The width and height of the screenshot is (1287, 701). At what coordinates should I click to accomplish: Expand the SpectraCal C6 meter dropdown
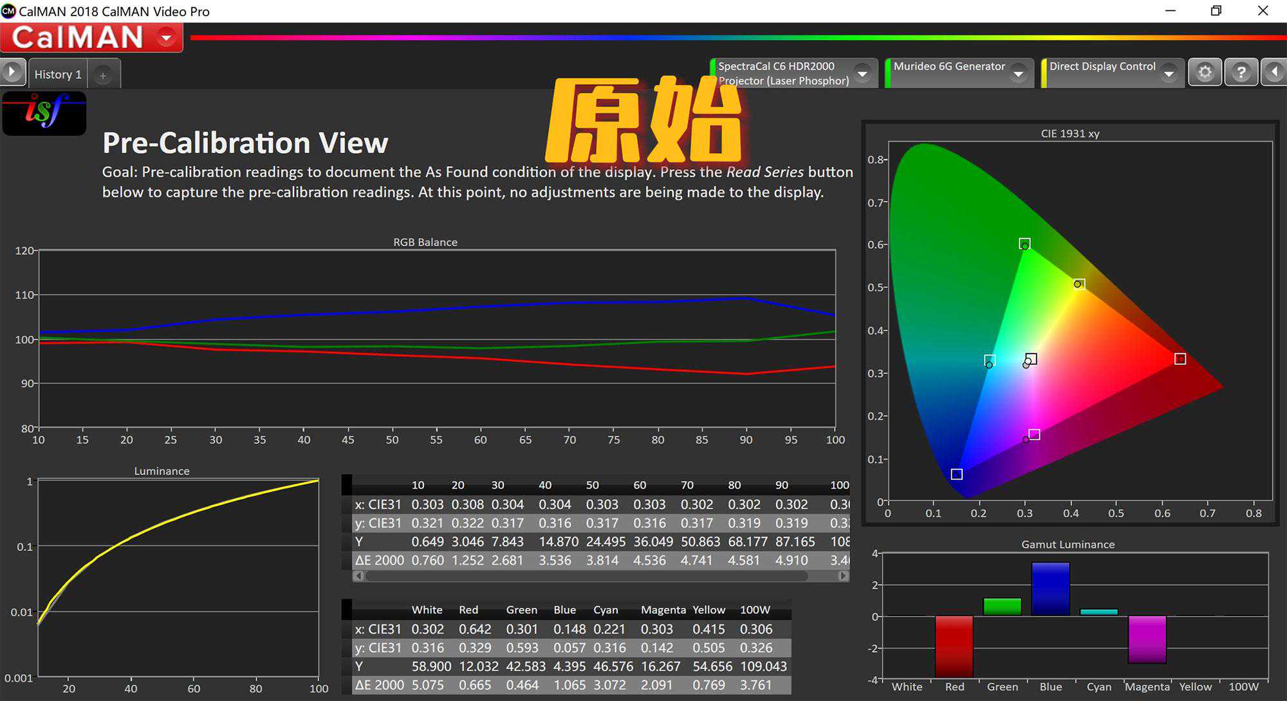pyautogui.click(x=863, y=73)
